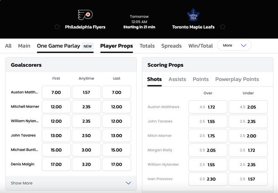Pick Morgan Rielly over 2.5 shots 2.05

(208, 150)
